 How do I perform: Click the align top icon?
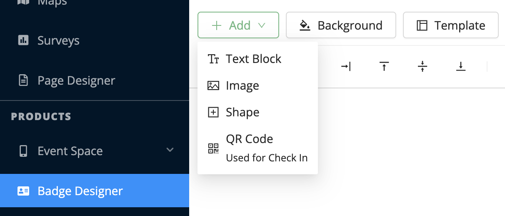point(384,66)
